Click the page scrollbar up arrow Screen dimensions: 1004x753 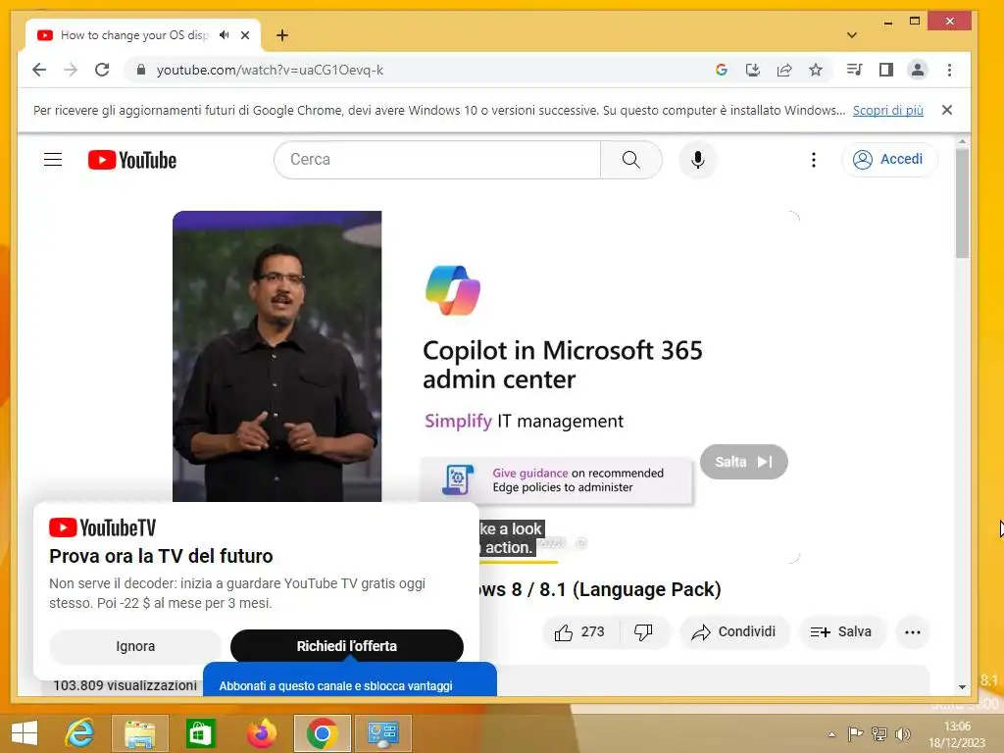coord(963,141)
